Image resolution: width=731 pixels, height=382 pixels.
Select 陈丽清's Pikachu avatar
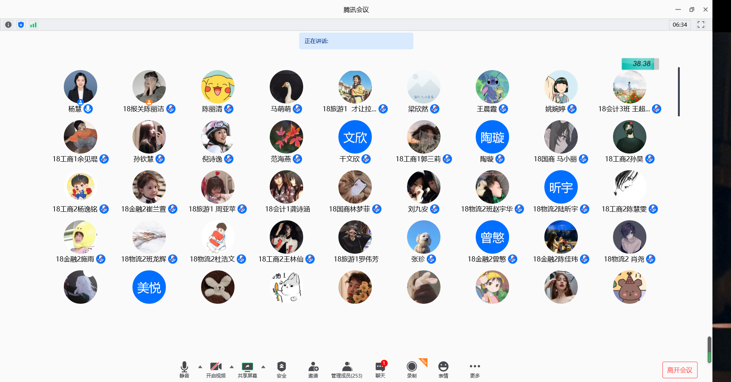pyautogui.click(x=218, y=87)
